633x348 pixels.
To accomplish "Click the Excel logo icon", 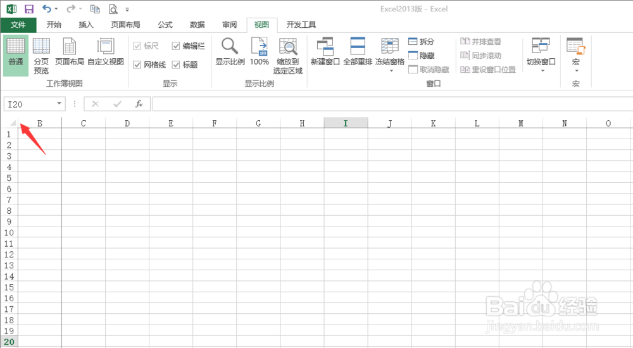I will [11, 9].
